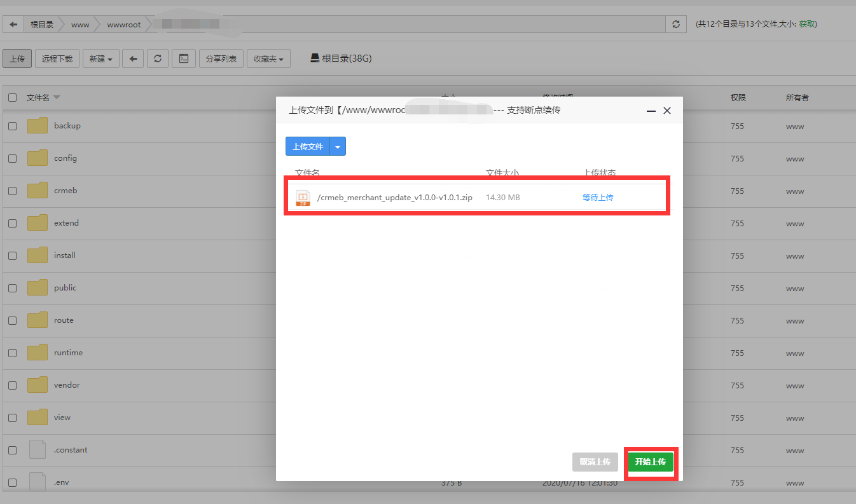Image resolution: width=856 pixels, height=504 pixels.
Task: Open the backup folder name
Action: coord(67,126)
